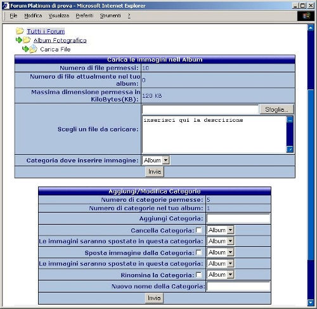
Task: Click the Windows logo throbber icon
Action: pos(306,16)
